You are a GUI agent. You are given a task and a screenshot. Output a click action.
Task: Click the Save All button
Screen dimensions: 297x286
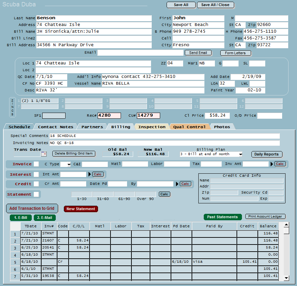(181, 5)
